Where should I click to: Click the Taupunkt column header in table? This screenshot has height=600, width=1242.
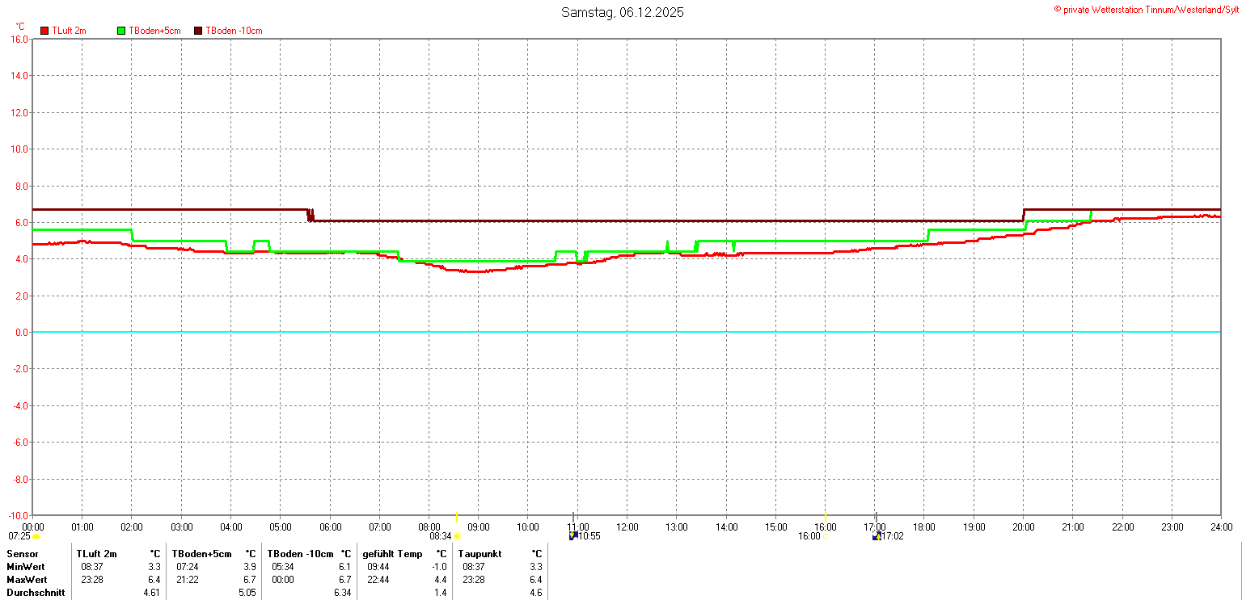tap(479, 554)
